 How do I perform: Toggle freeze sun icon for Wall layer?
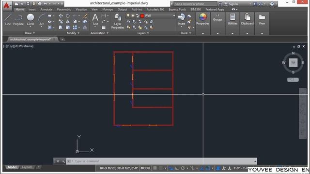tap(133, 15)
